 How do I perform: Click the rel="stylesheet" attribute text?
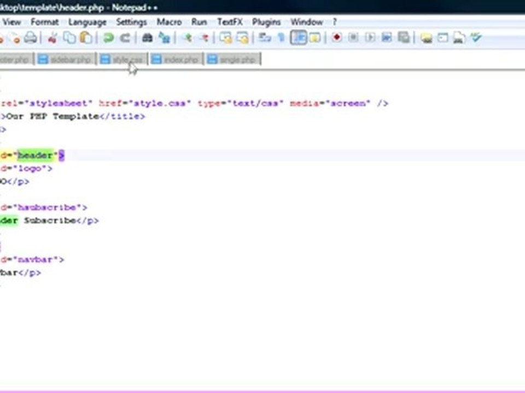pyautogui.click(x=46, y=103)
